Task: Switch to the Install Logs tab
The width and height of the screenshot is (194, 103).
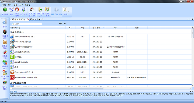Action: (x=36, y=19)
